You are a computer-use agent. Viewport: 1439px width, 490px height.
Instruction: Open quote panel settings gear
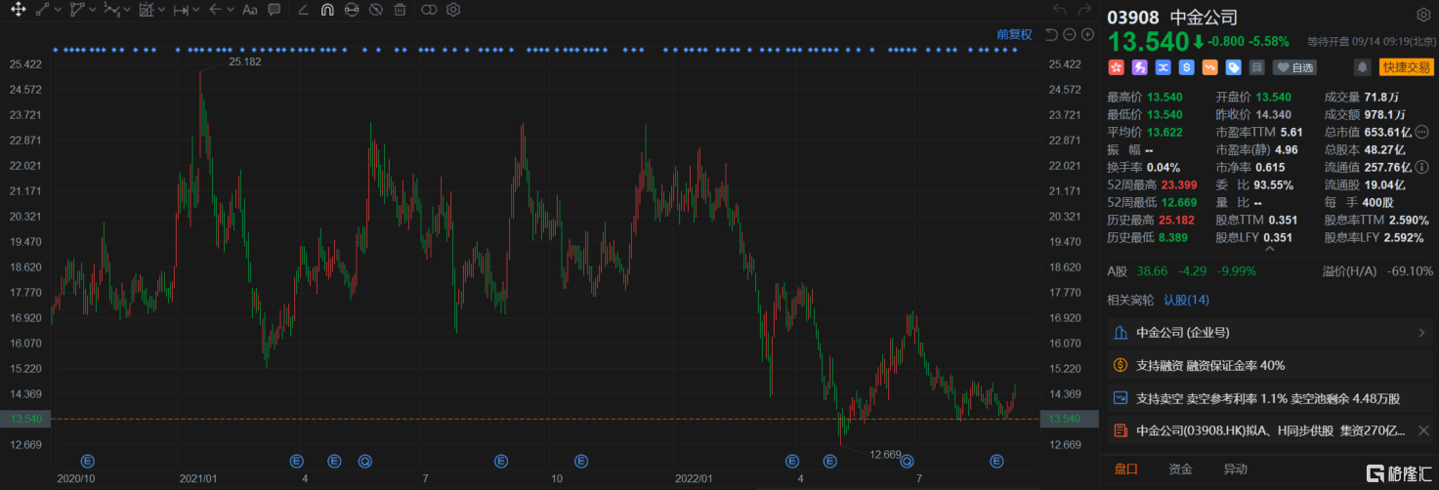point(1423,16)
